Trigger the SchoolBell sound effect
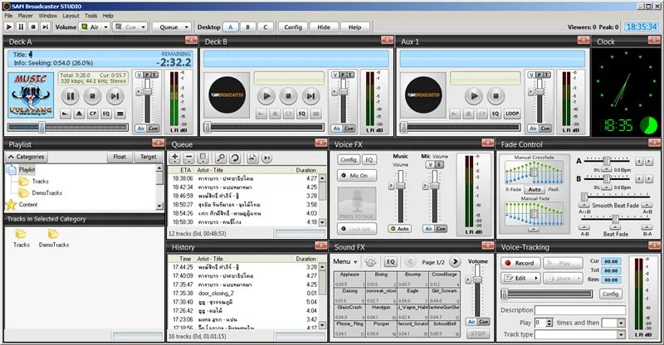 pyautogui.click(x=445, y=328)
